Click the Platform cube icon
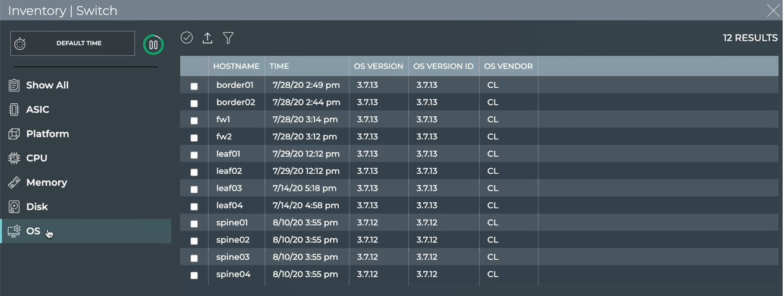784x296 pixels. tap(14, 134)
